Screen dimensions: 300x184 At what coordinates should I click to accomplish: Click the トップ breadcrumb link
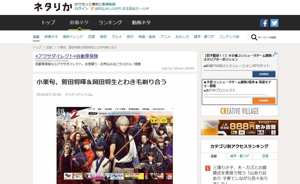pos(37,47)
